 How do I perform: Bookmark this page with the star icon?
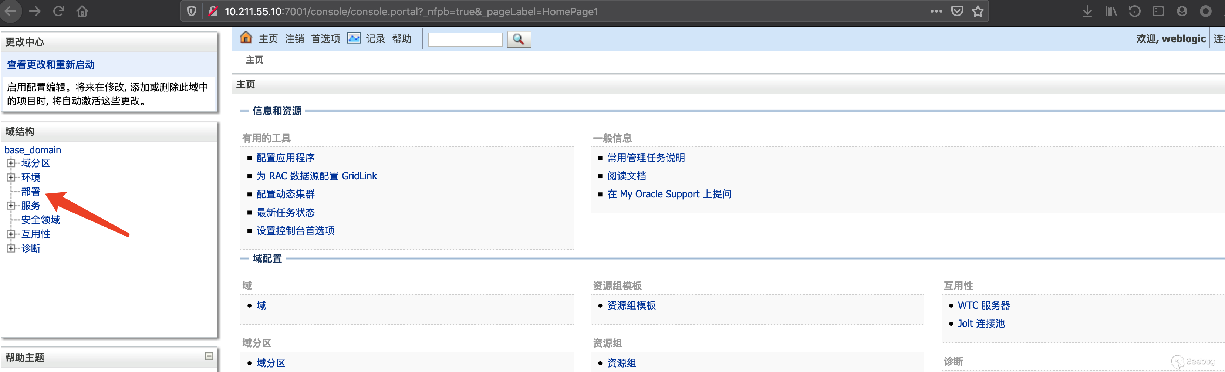point(978,11)
